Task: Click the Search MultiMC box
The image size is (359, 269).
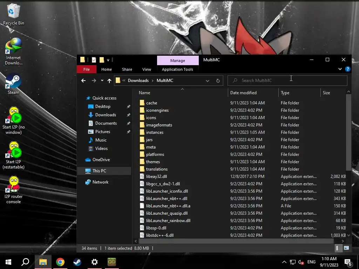Action: (287, 81)
